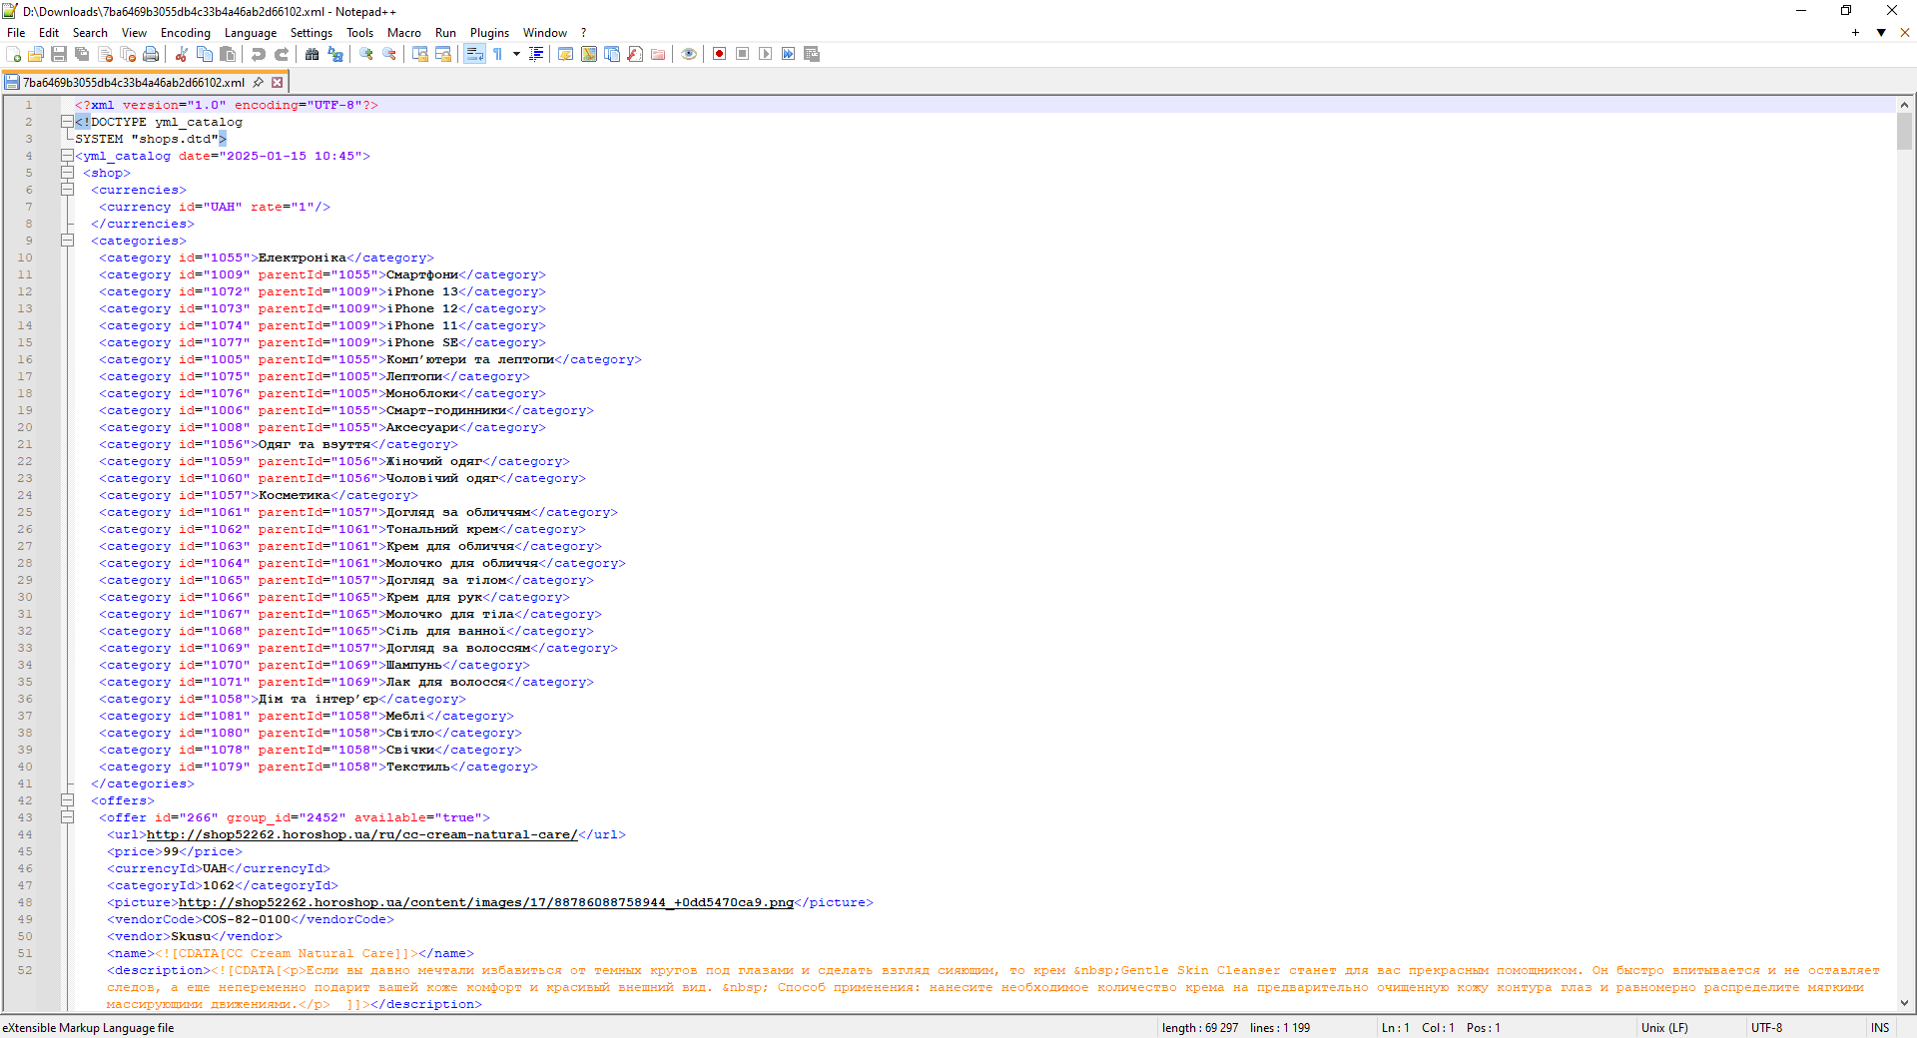Open the File menu
This screenshot has height=1038, width=1917.
pos(16,33)
